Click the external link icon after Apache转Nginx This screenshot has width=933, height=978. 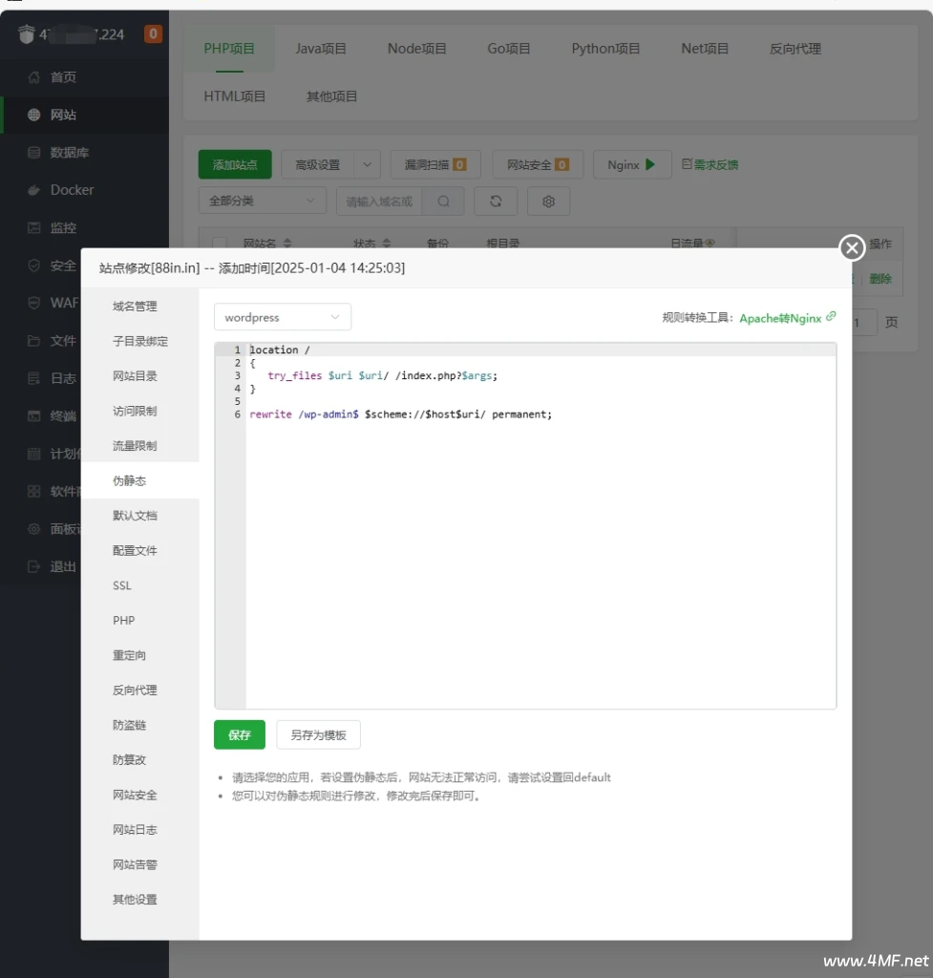click(x=831, y=317)
